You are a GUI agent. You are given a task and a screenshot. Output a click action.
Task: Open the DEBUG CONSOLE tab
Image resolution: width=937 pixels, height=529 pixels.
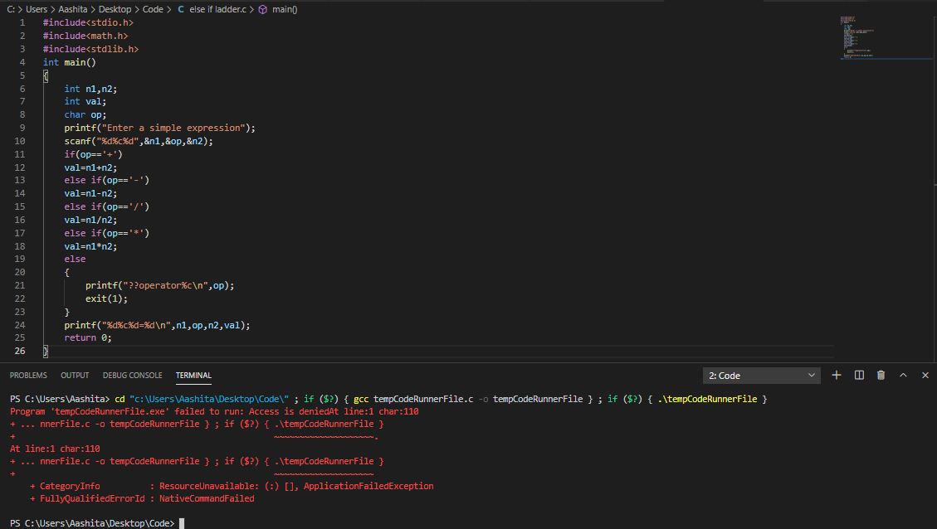point(132,375)
